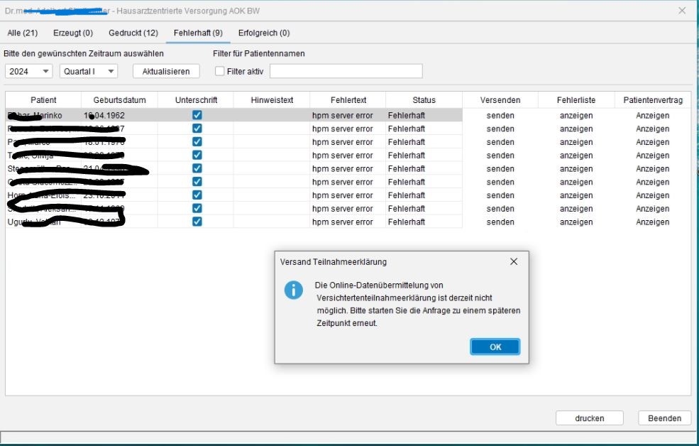The height and width of the screenshot is (446, 699).
Task: Select the Erfolgreich (0) tab
Action: [x=264, y=33]
